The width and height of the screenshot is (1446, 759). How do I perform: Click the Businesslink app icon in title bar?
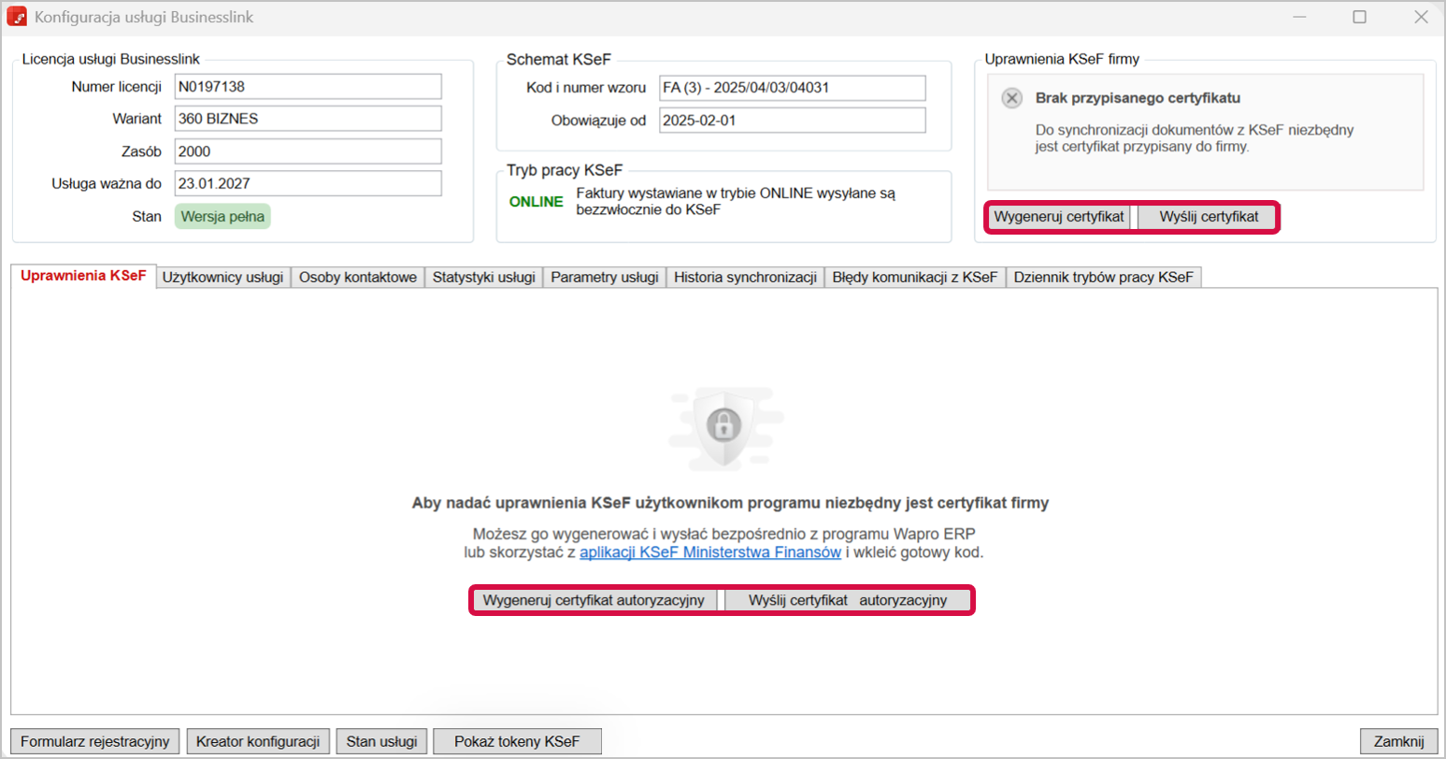pos(17,17)
